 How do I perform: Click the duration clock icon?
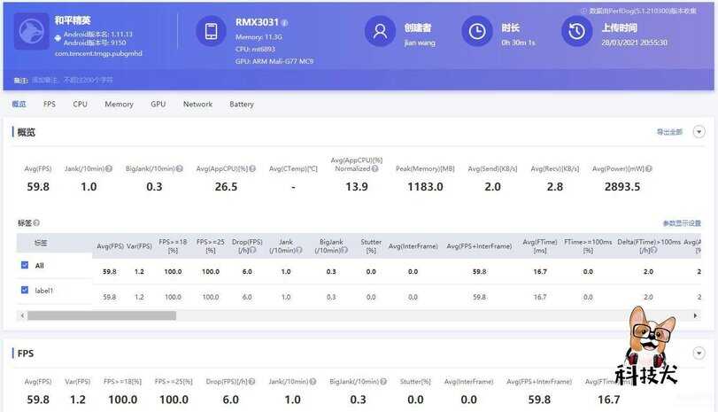click(476, 31)
